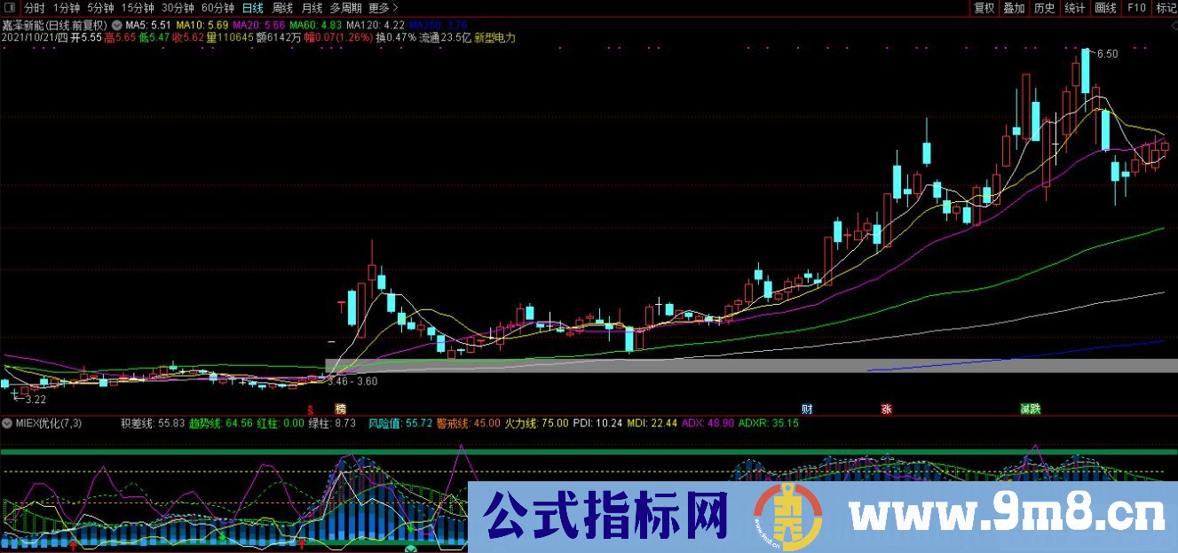1178x553 pixels.
Task: Click the ADXR: 35.15 value
Action: coord(768,424)
